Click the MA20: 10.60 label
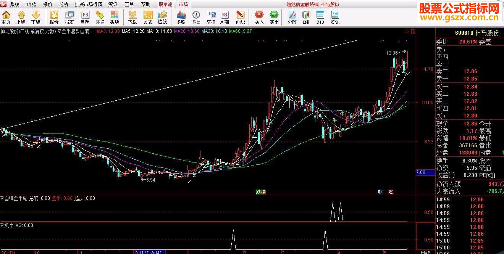The image size is (504, 254). [x=187, y=31]
